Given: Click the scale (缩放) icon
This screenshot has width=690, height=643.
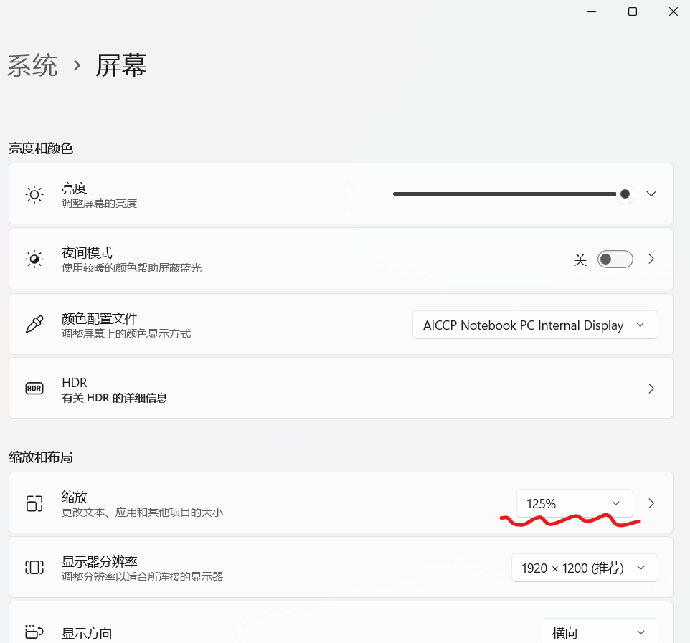Looking at the screenshot, I should 34,504.
